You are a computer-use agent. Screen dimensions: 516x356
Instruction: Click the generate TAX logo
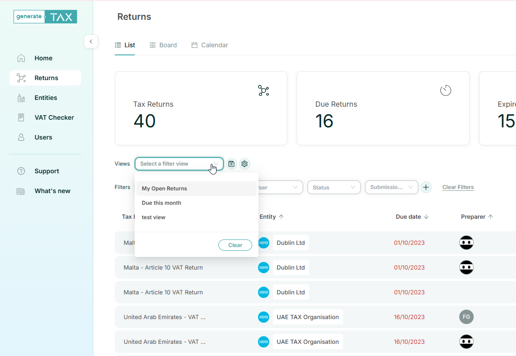point(45,17)
